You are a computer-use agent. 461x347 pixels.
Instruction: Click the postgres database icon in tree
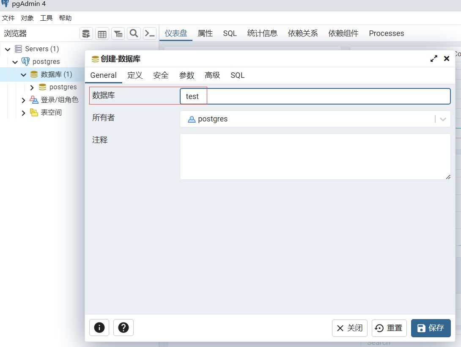click(43, 87)
